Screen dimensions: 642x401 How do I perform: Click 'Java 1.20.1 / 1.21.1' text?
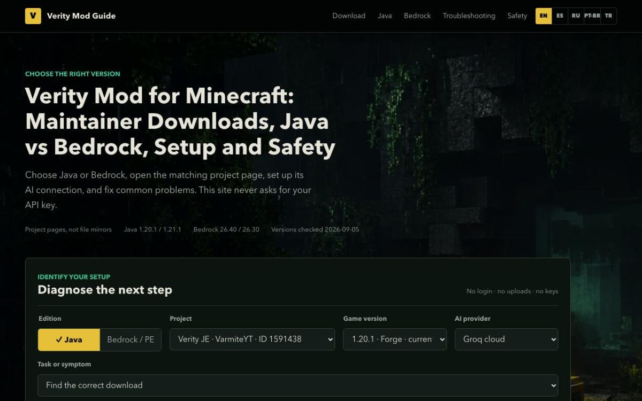[152, 229]
